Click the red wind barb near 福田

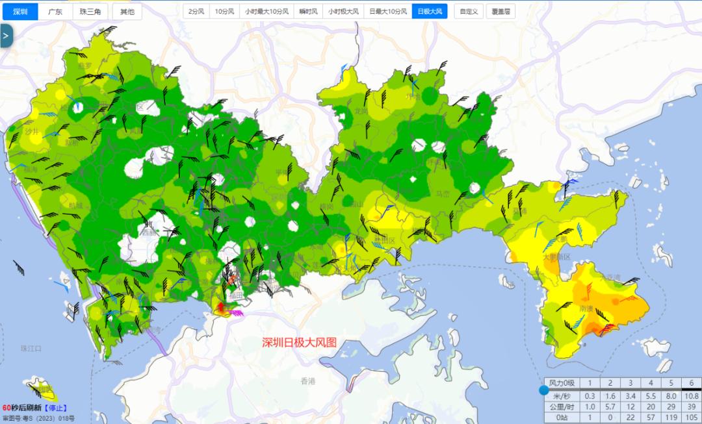click(x=220, y=306)
